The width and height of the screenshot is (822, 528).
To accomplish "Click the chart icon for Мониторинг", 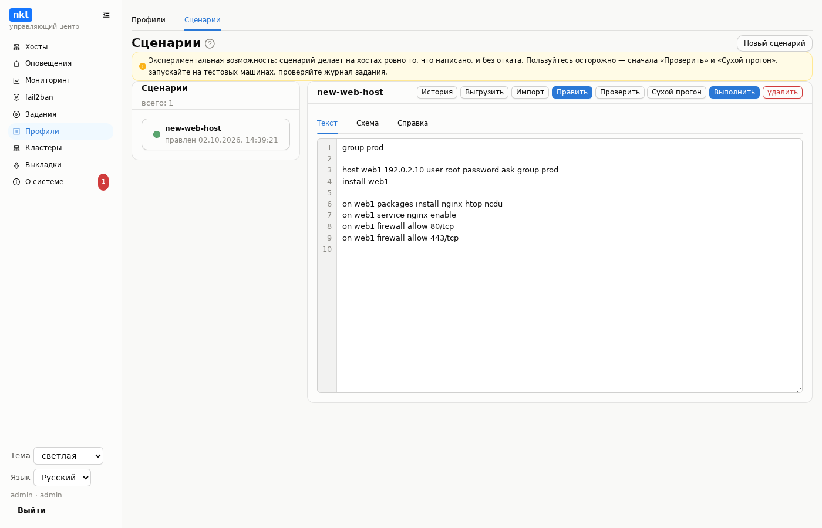I will [x=16, y=80].
